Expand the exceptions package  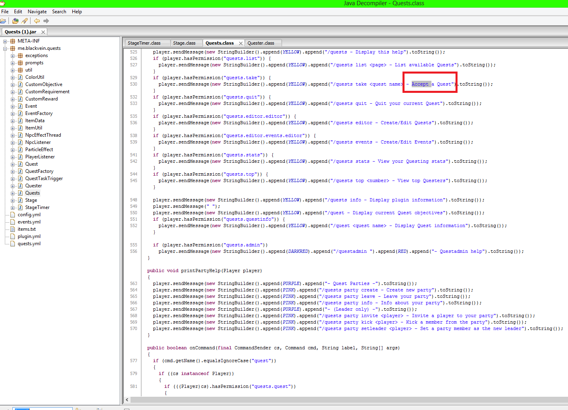pos(13,55)
